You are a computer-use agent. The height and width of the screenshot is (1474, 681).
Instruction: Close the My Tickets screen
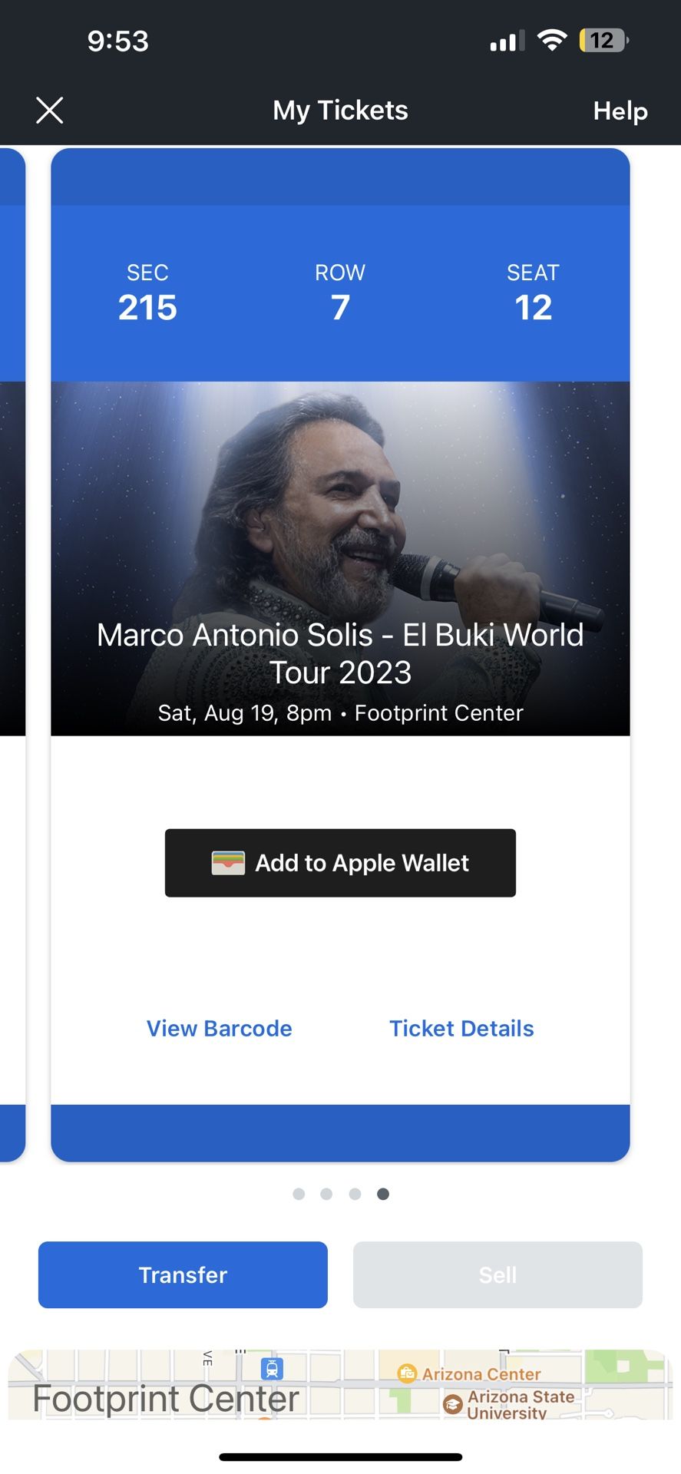50,111
